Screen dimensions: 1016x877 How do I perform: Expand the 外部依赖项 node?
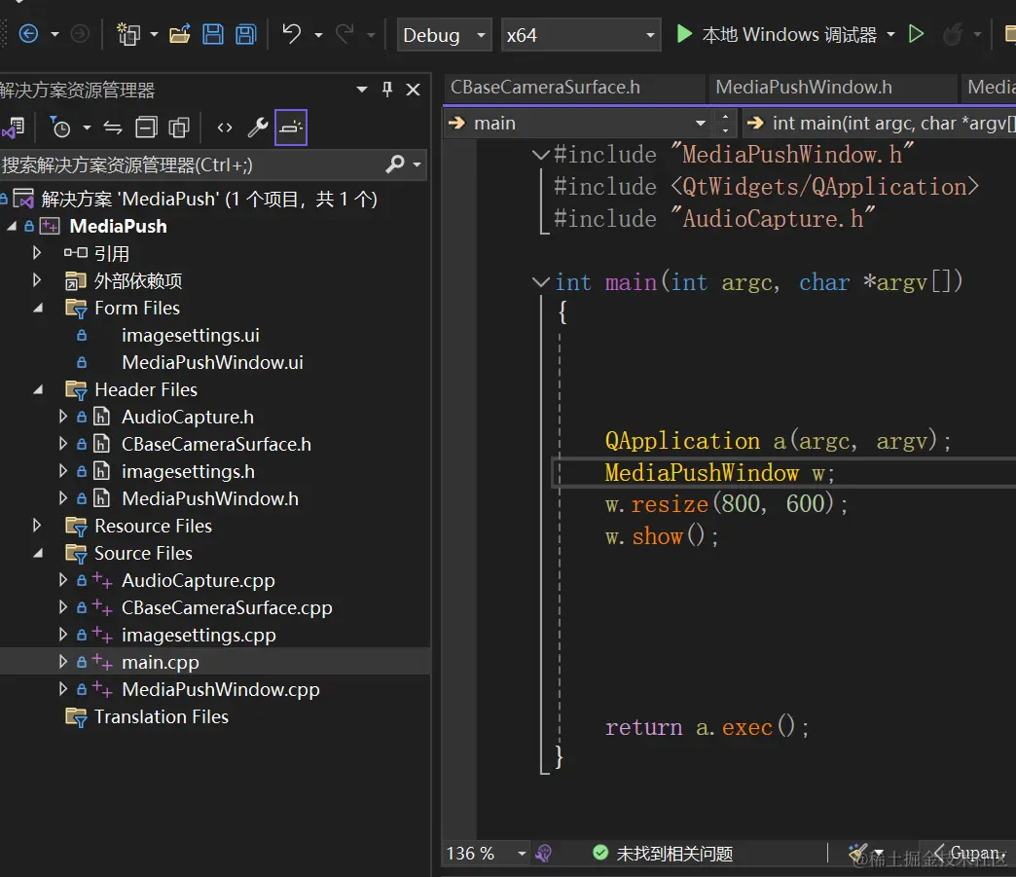tap(37, 280)
